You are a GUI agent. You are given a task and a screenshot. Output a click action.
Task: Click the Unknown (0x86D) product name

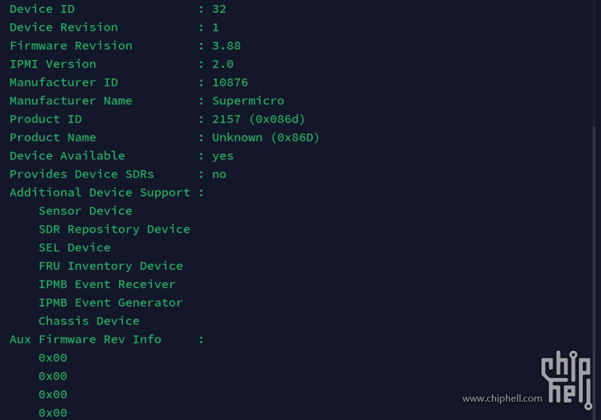pyautogui.click(x=266, y=137)
